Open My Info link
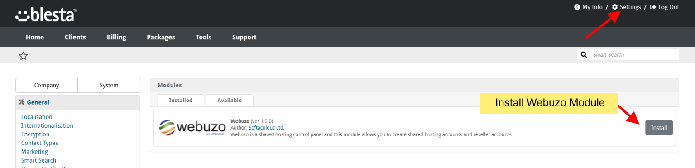Viewport: 695px width, 168px height. [x=592, y=7]
